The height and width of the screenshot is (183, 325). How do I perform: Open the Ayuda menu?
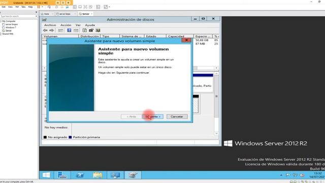[90, 25]
